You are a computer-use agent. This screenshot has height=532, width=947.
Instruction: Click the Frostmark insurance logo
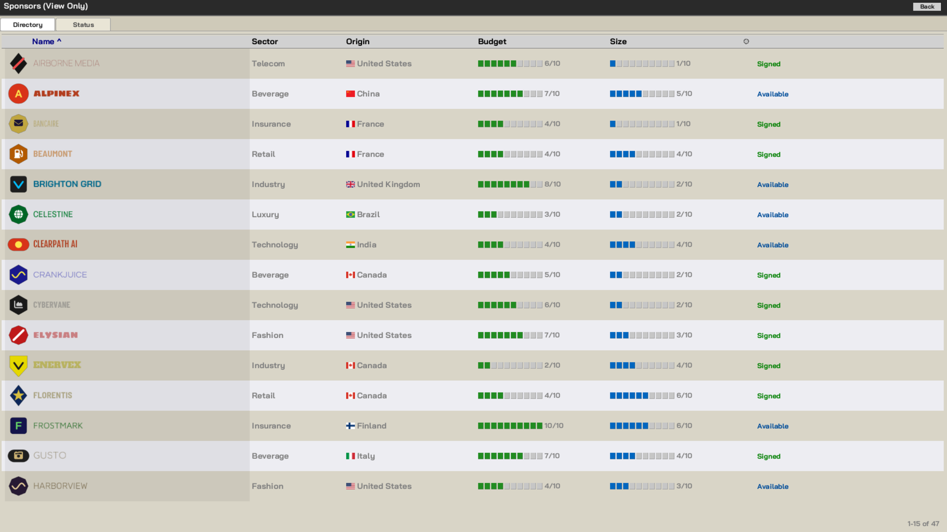18,426
